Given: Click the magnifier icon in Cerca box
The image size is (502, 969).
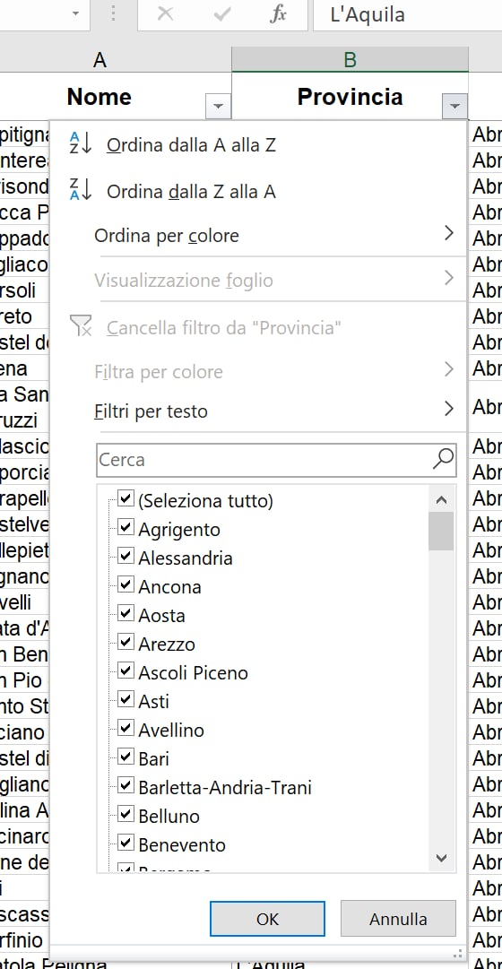Looking at the screenshot, I should tap(443, 459).
